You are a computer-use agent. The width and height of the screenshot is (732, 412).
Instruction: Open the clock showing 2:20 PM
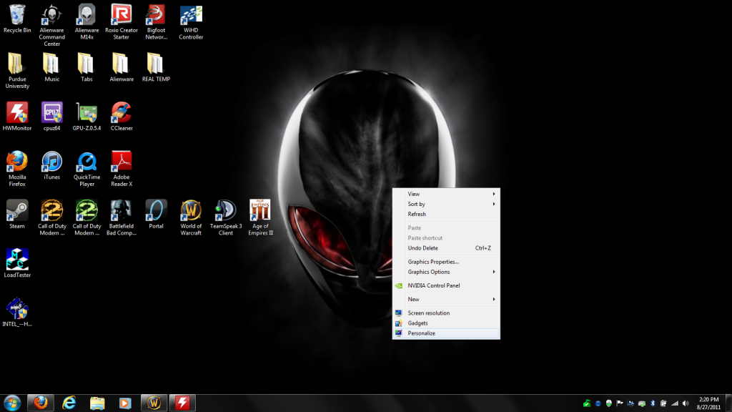tap(708, 403)
